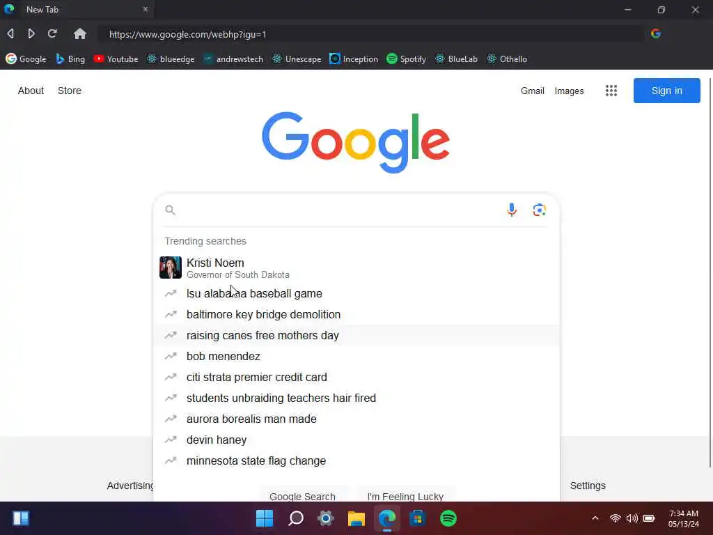Click the address bar URL field

tap(370, 34)
